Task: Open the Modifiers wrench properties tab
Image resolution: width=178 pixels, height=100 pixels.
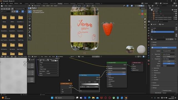Action: [149, 48]
